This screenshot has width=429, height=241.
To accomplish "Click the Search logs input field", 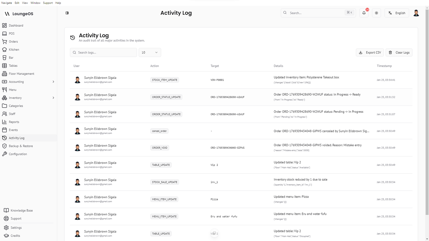I will pyautogui.click(x=103, y=52).
